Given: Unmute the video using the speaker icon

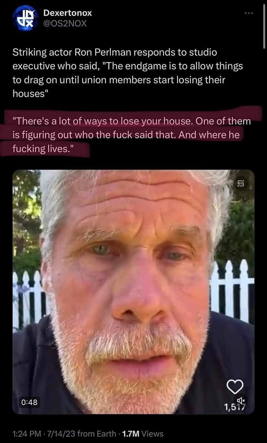Looking at the screenshot, I should pos(241,400).
